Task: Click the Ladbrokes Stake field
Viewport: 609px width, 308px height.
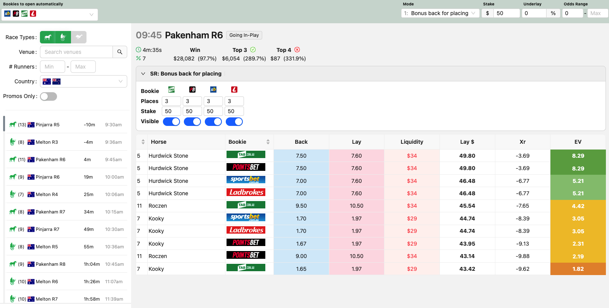Action: [234, 111]
